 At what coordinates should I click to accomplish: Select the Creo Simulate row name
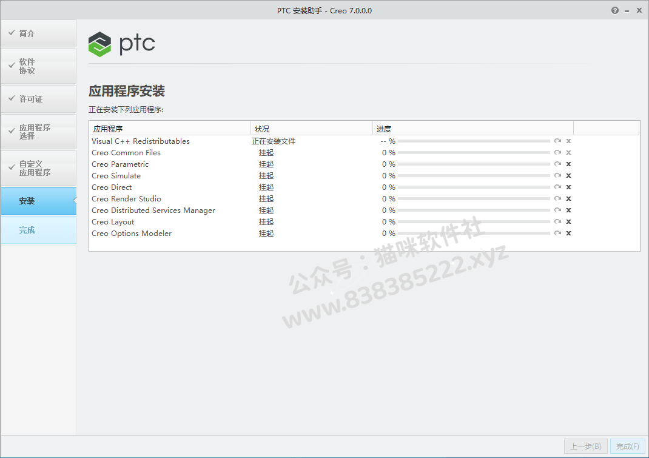click(116, 176)
